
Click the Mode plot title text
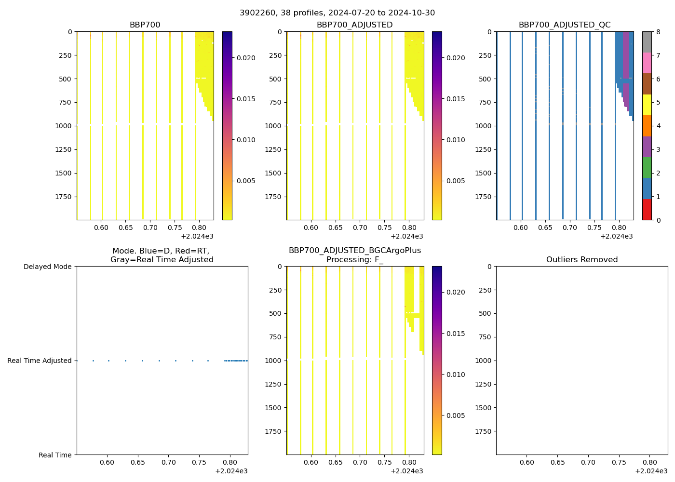point(162,255)
